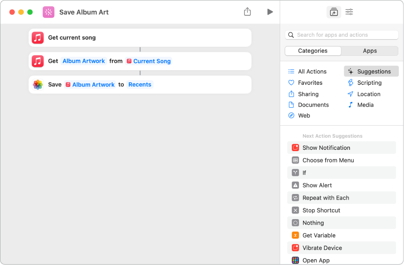Open the Shortcut Details pane
404x265 pixels.
pyautogui.click(x=349, y=12)
